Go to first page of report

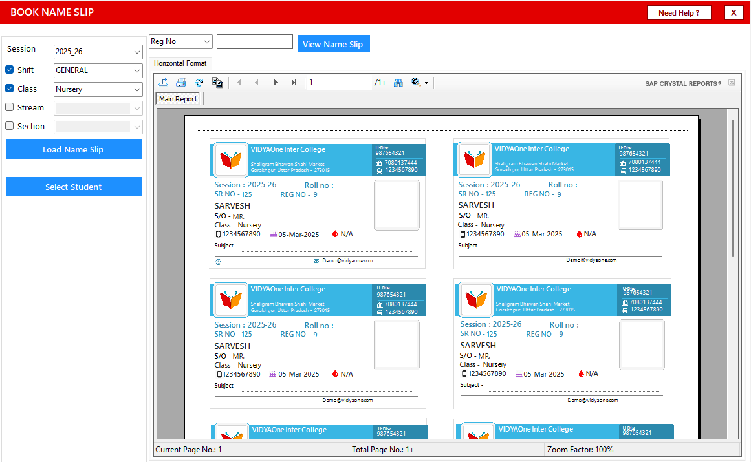point(239,83)
